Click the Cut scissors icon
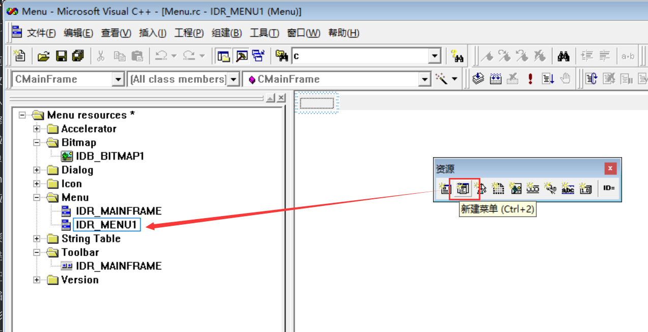 tap(101, 56)
